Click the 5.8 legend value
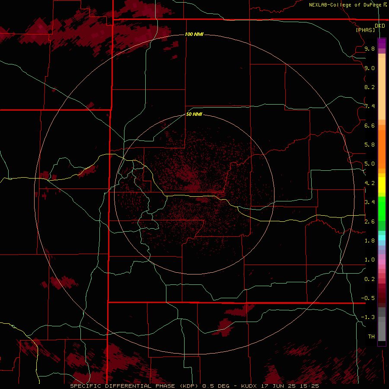 click(x=370, y=145)
